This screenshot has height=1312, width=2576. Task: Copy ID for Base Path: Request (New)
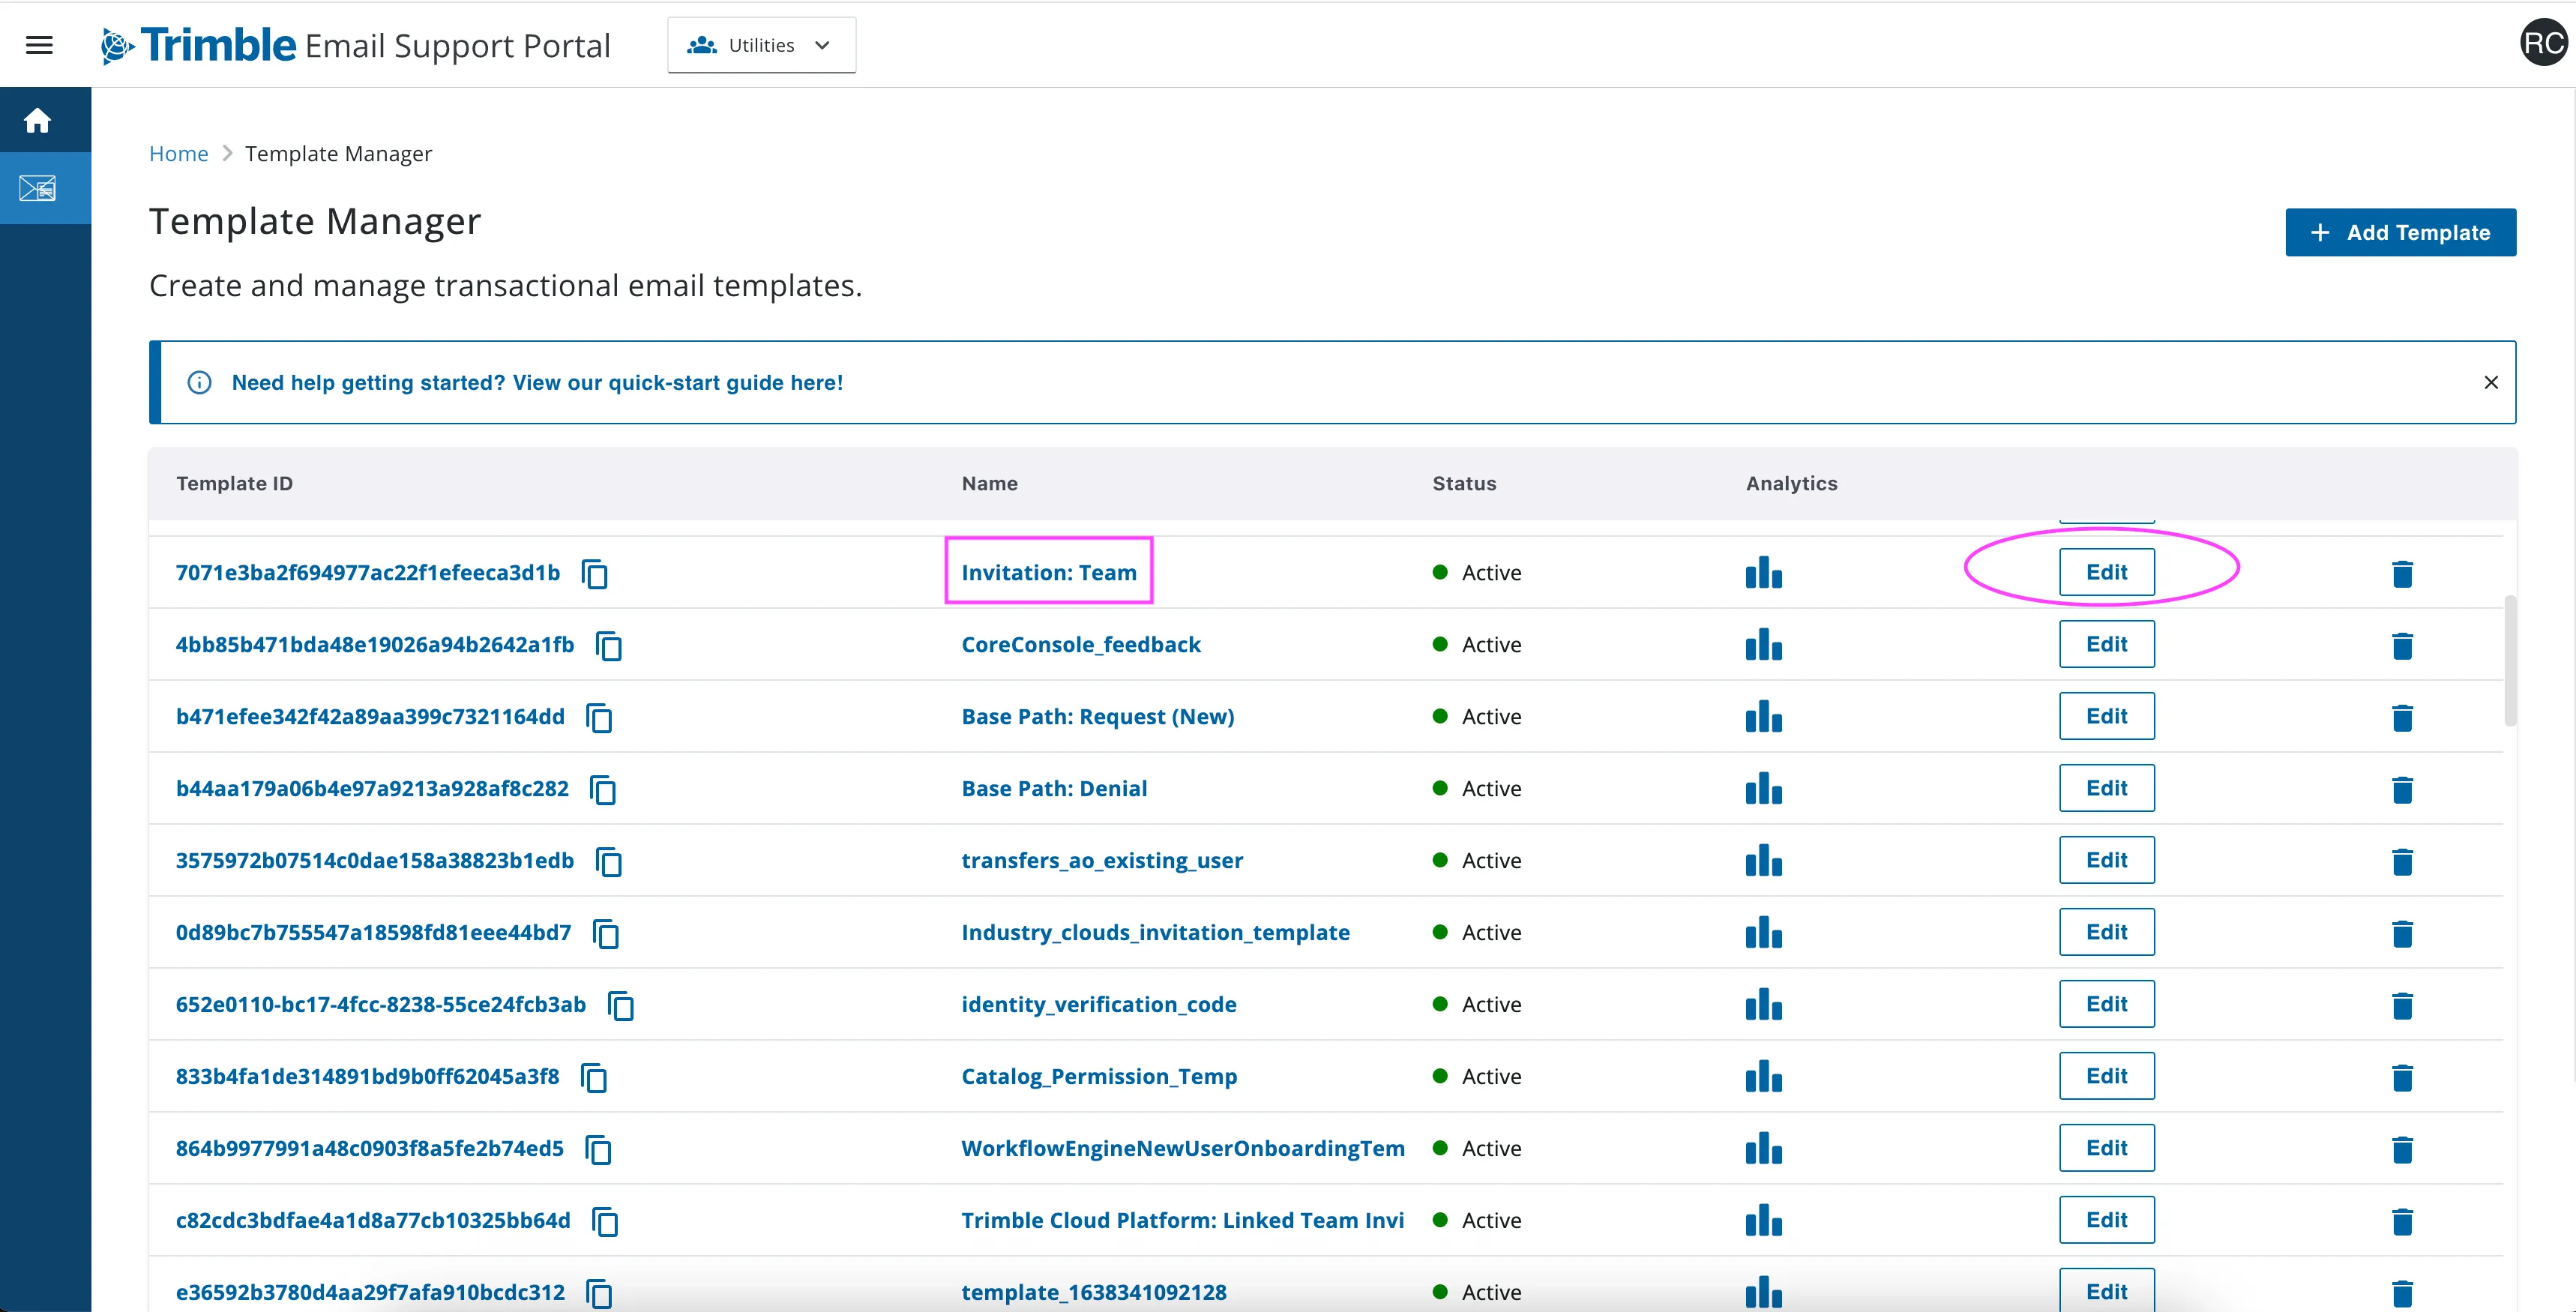pos(599,718)
